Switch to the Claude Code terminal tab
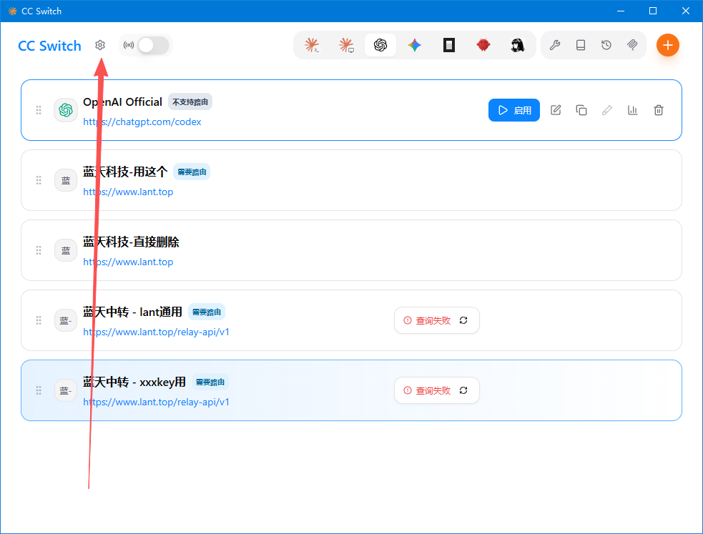 tap(312, 45)
